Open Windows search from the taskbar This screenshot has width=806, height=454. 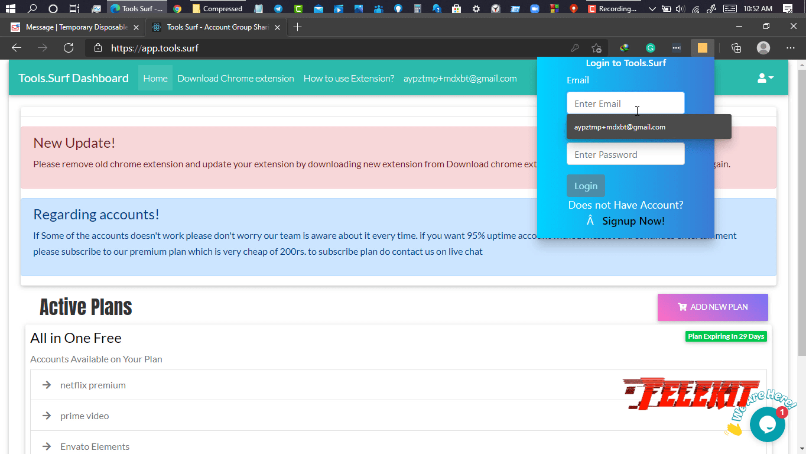pyautogui.click(x=32, y=8)
